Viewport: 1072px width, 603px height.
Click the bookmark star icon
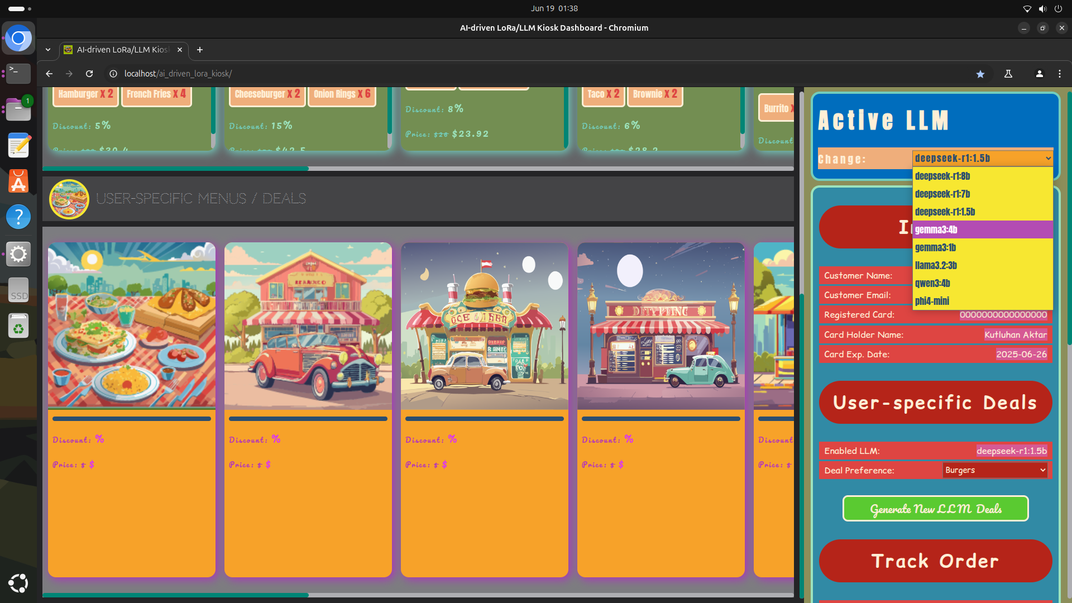click(980, 74)
